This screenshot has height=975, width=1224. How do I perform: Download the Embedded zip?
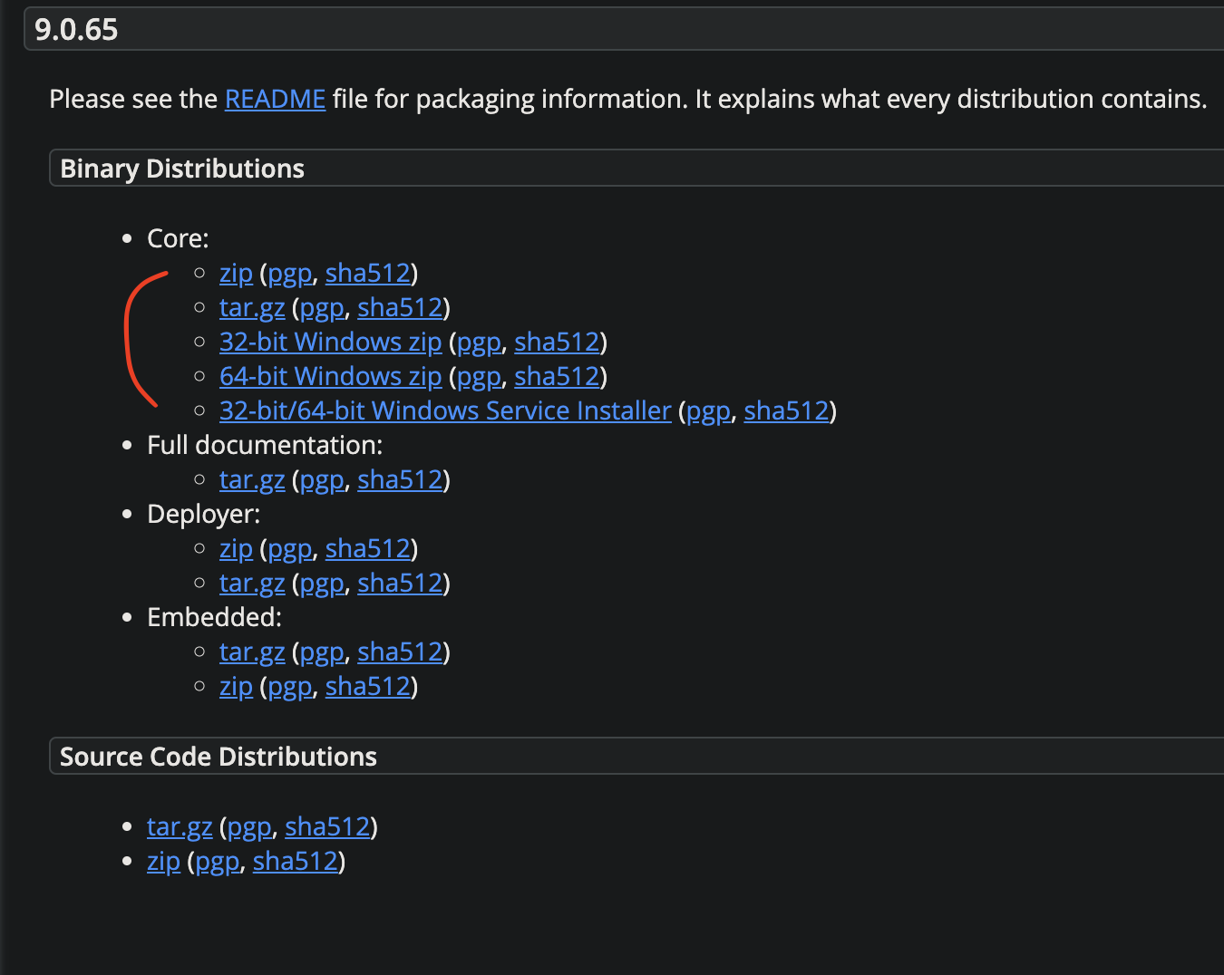(236, 687)
